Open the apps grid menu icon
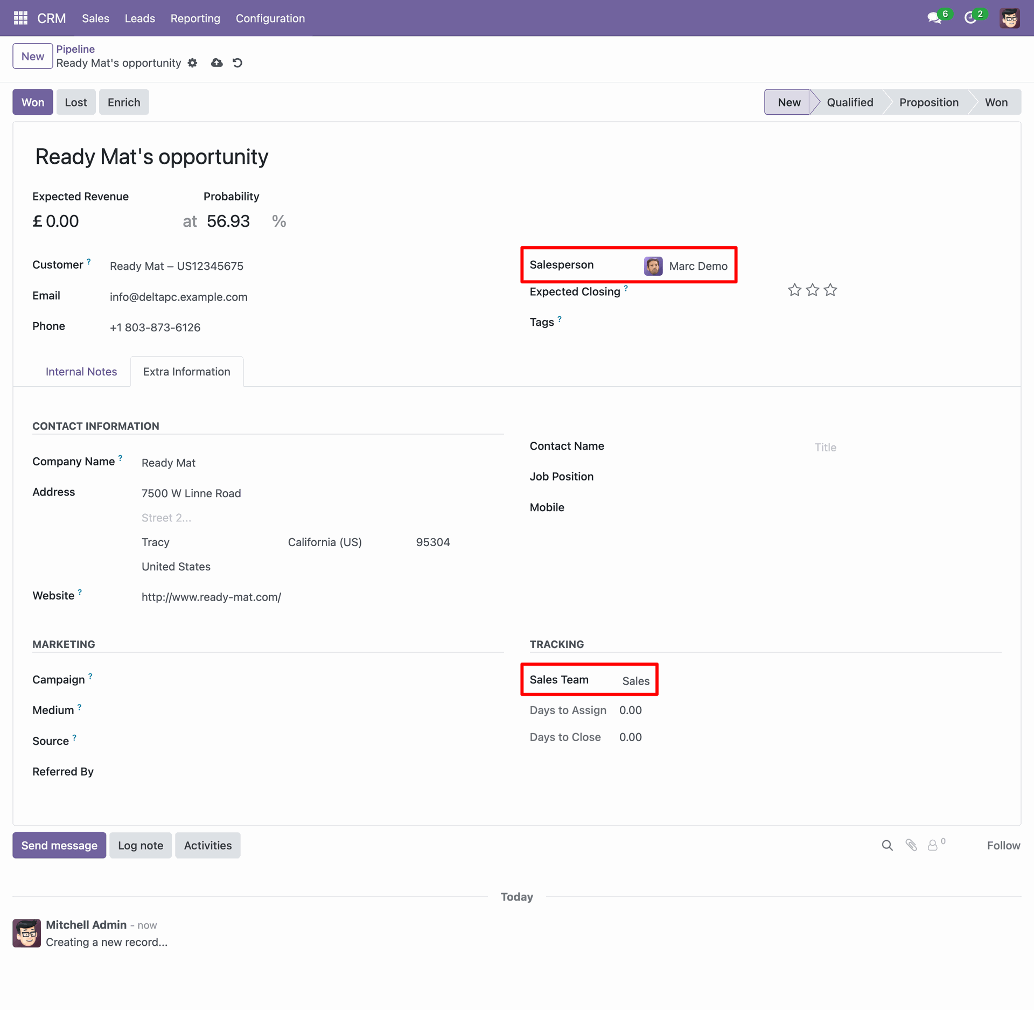Screen dimensions: 1034x1011 20,18
